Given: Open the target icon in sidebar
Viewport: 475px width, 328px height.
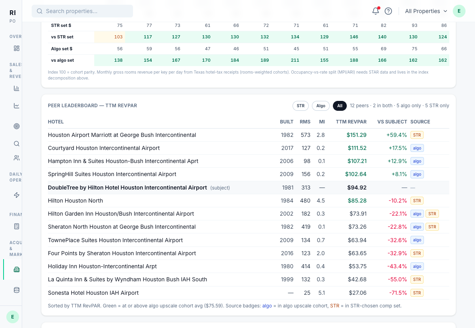Looking at the screenshot, I should tap(17, 126).
